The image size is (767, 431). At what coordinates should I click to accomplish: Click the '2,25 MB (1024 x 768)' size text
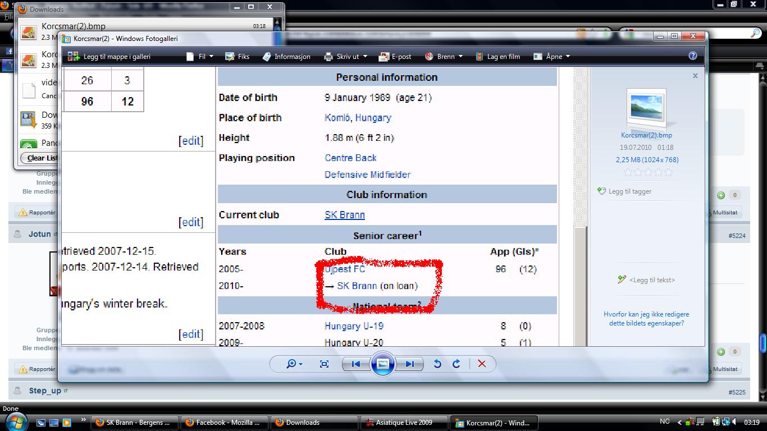tap(647, 160)
